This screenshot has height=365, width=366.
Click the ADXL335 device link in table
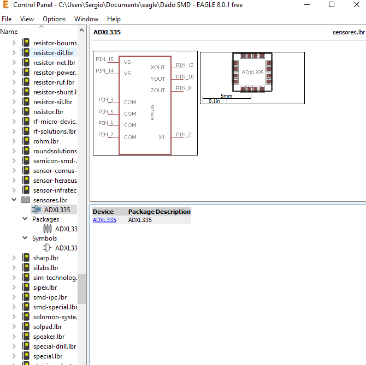click(104, 220)
